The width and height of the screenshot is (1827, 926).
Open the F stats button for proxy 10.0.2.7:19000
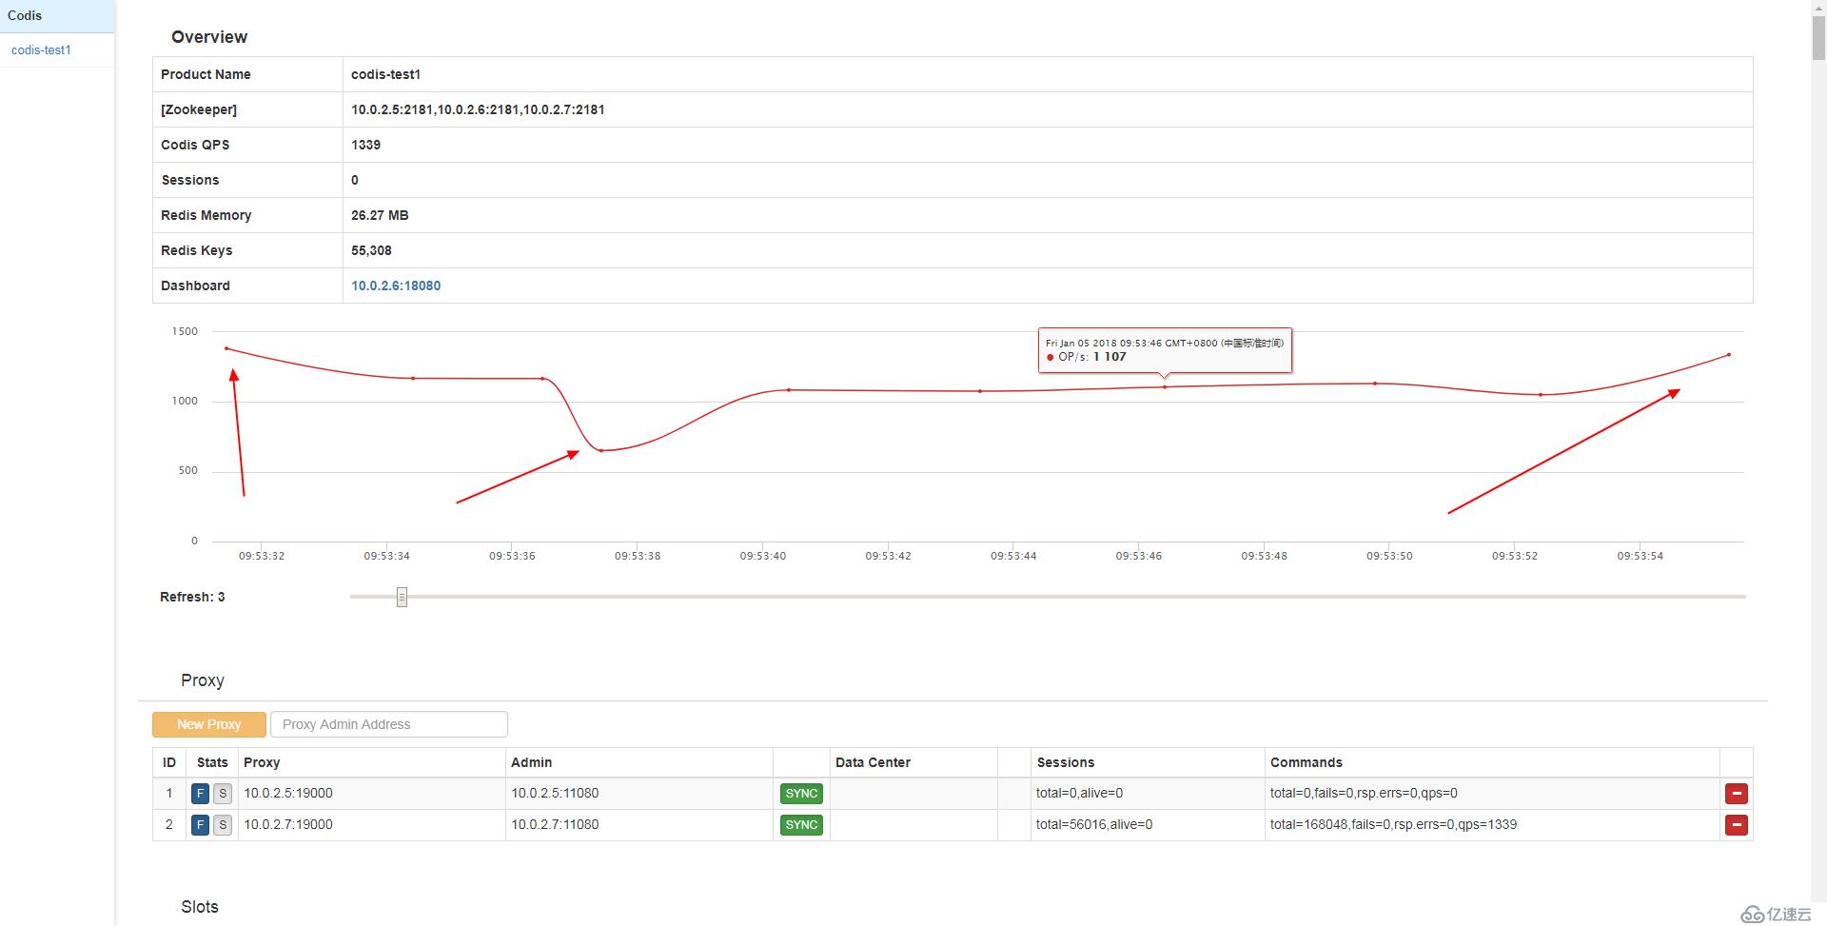[x=200, y=825]
